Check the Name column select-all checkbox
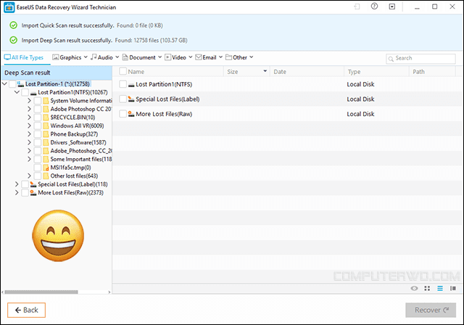This screenshot has width=464, height=325. (123, 71)
